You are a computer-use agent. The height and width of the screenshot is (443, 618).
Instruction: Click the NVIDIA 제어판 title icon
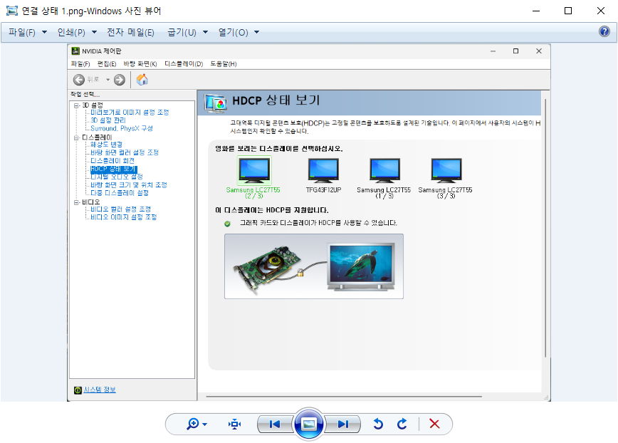coord(75,51)
